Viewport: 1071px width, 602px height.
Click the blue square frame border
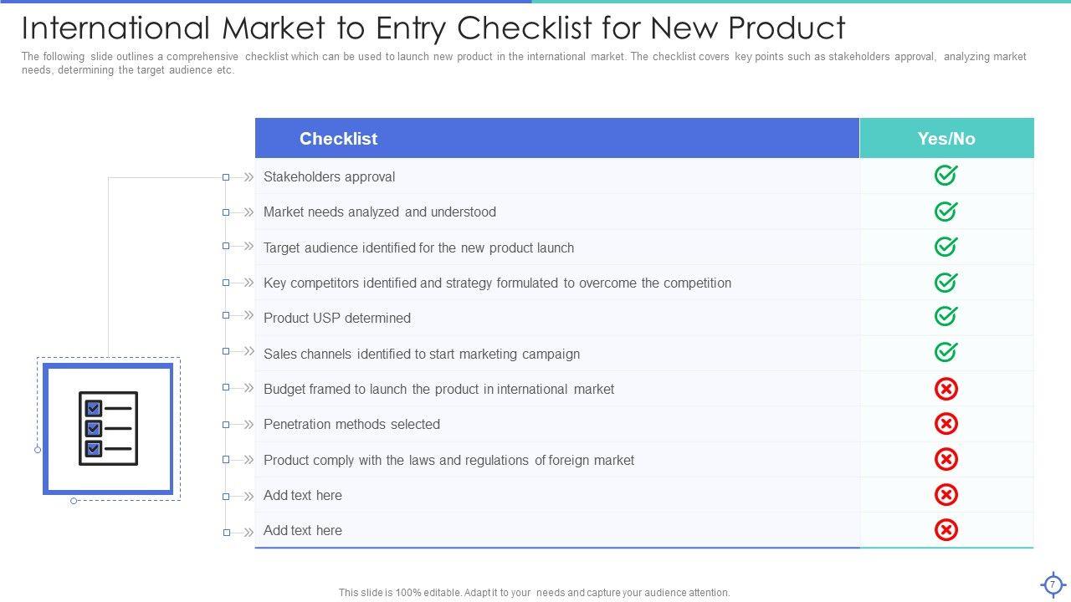[x=47, y=428]
